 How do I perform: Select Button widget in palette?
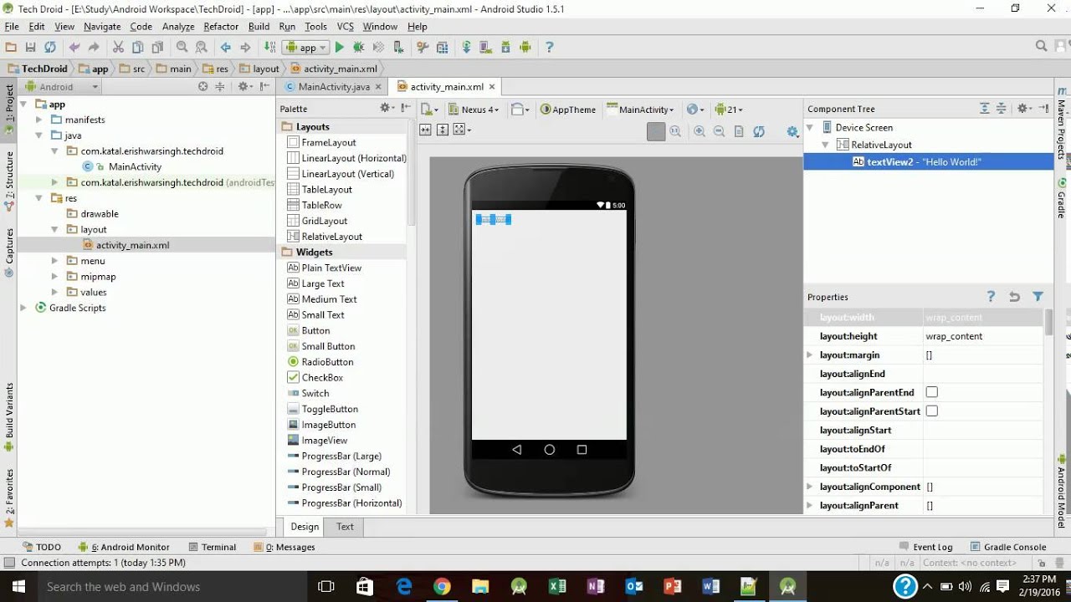tap(315, 330)
